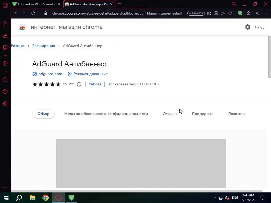Open the AdGuard extension shield icon
271x203 pixels.
coord(240,13)
